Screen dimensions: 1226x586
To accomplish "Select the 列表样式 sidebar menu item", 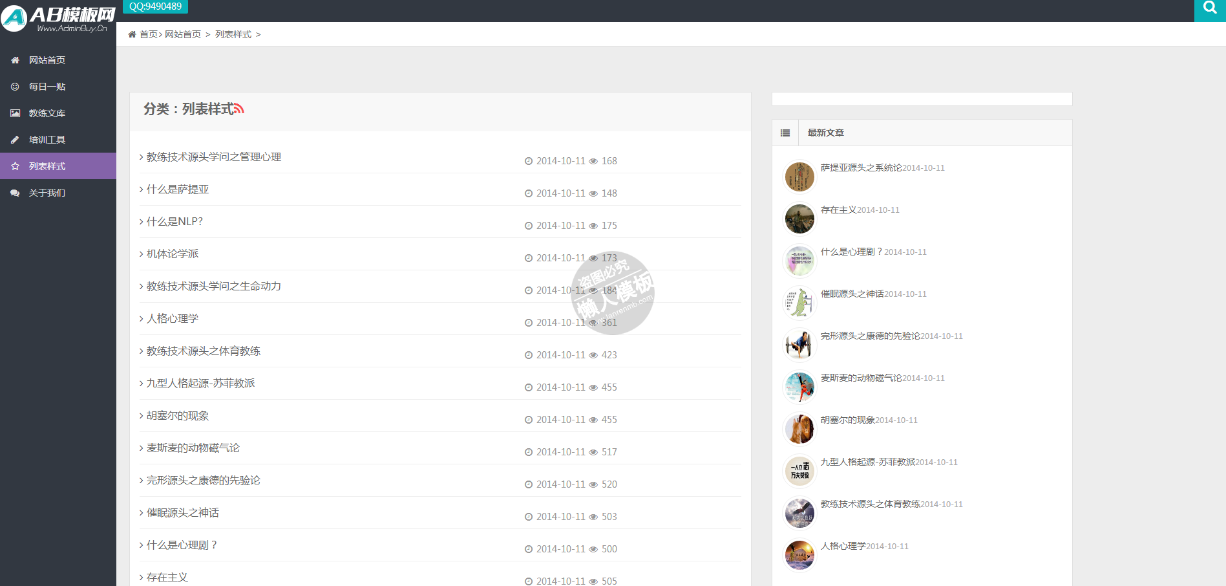I will (x=47, y=166).
